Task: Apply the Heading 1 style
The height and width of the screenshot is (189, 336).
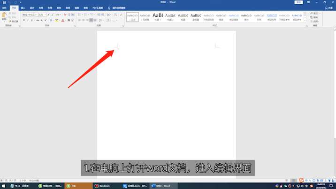Action: 158,16
